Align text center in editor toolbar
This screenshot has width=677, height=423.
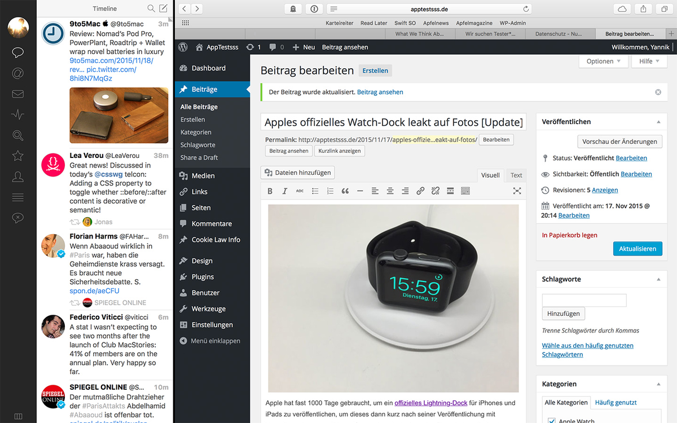coord(390,191)
